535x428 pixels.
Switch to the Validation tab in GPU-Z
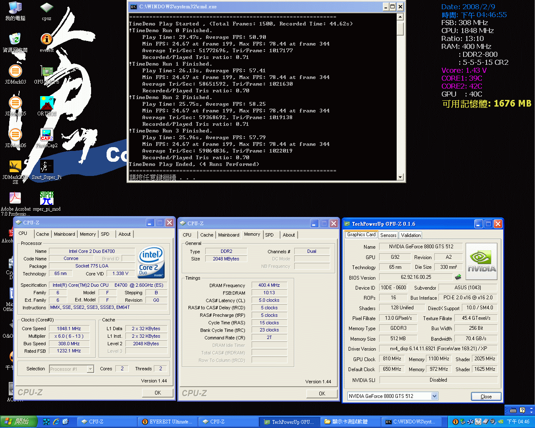click(410, 235)
